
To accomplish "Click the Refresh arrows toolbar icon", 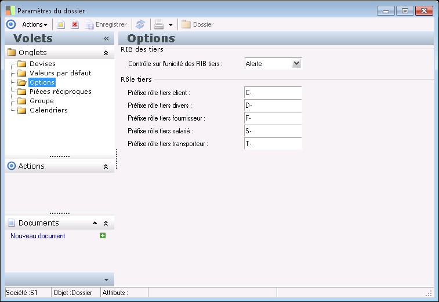I will (140, 24).
